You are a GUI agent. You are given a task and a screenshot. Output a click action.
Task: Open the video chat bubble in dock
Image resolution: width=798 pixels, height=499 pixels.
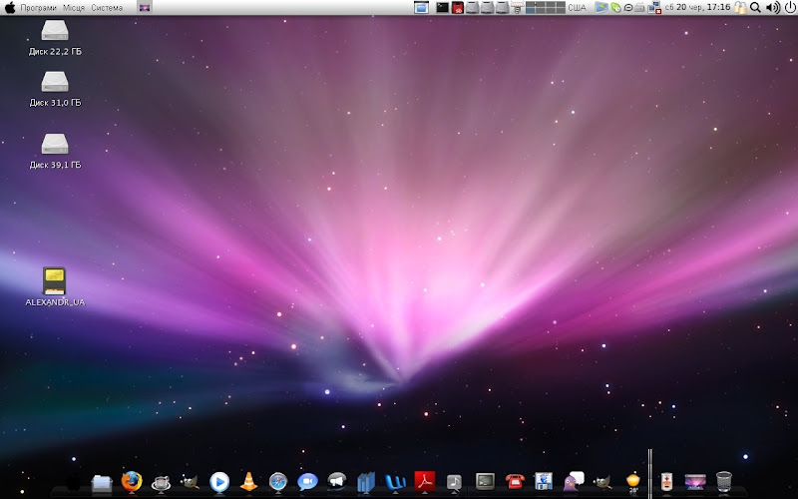(x=307, y=482)
